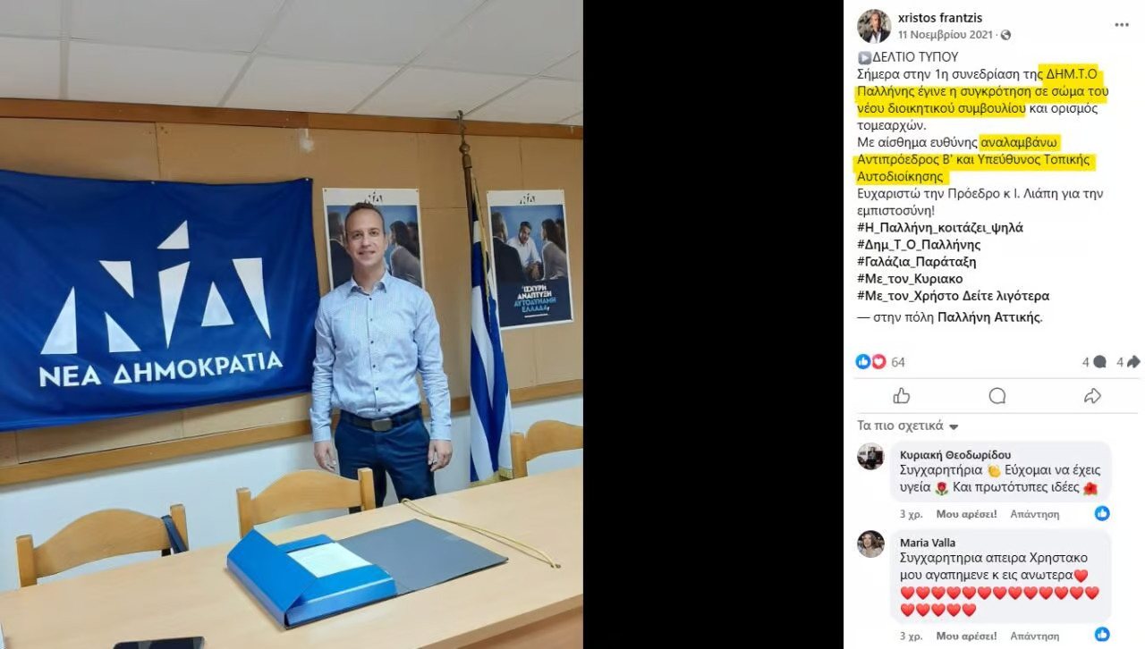Open Κυριακή Θεοδωρίδου's avatar

870,456
